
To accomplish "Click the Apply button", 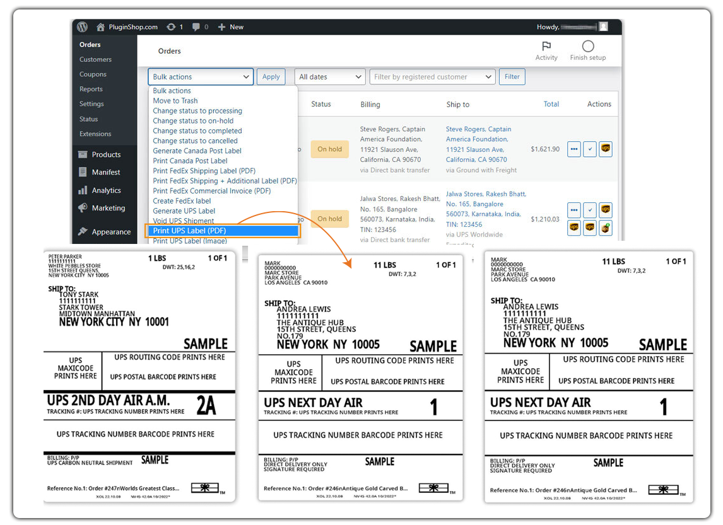I will [x=271, y=76].
